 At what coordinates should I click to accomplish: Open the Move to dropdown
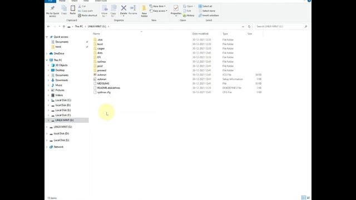(105, 11)
